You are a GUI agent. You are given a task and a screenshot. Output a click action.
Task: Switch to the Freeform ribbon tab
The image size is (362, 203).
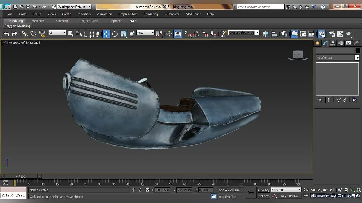[38, 21]
